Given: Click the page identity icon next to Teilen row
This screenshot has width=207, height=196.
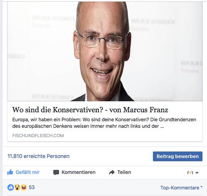Looking at the screenshot, I should (x=190, y=173).
